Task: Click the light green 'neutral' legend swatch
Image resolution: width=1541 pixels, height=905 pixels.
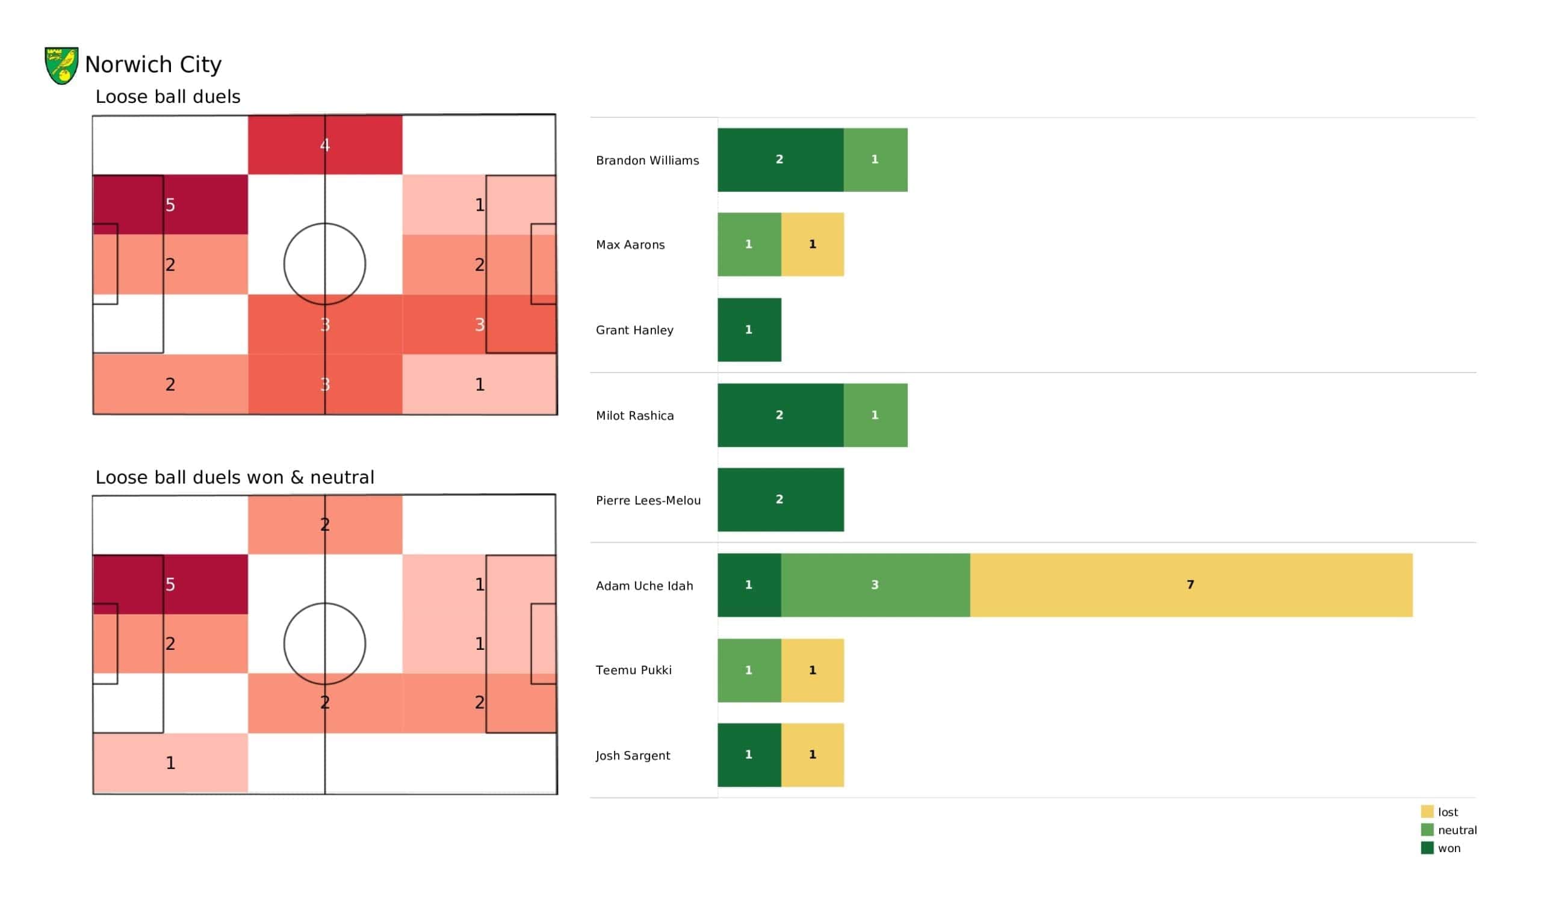Action: click(1427, 830)
